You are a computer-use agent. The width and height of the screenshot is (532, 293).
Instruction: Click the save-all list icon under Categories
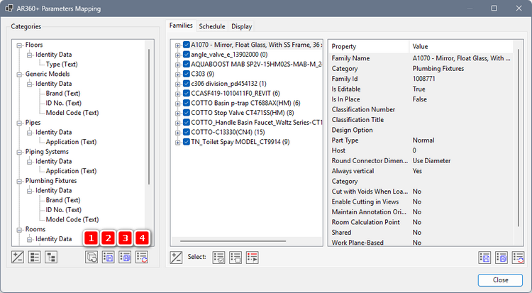pos(125,257)
